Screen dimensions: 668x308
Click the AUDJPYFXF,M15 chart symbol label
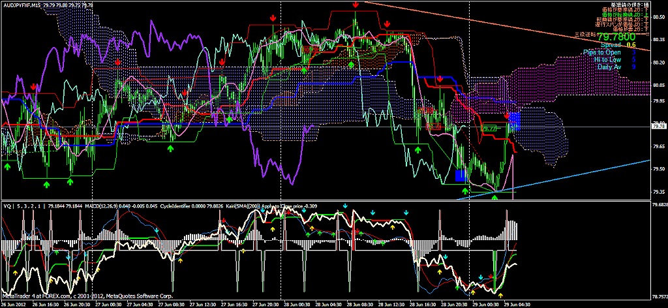tap(21, 5)
